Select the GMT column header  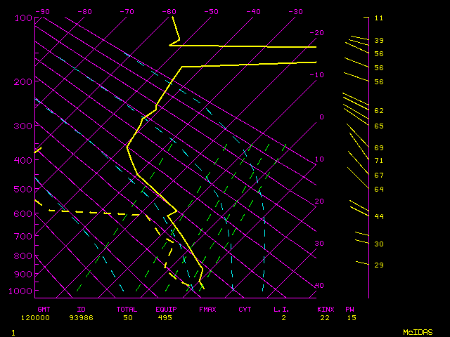pyautogui.click(x=44, y=309)
